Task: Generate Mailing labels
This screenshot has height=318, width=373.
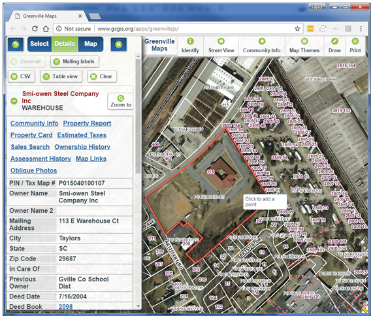Action: click(x=74, y=61)
